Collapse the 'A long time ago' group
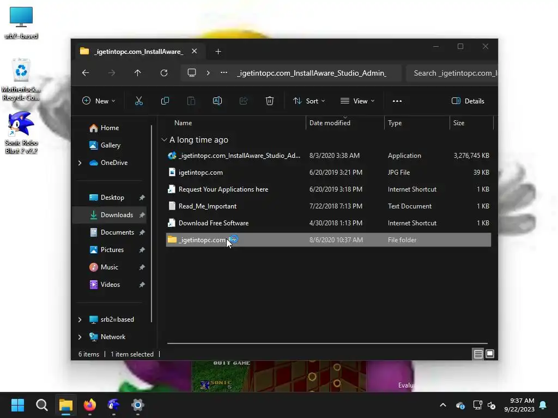Viewport: 558px width, 418px height. pyautogui.click(x=164, y=140)
